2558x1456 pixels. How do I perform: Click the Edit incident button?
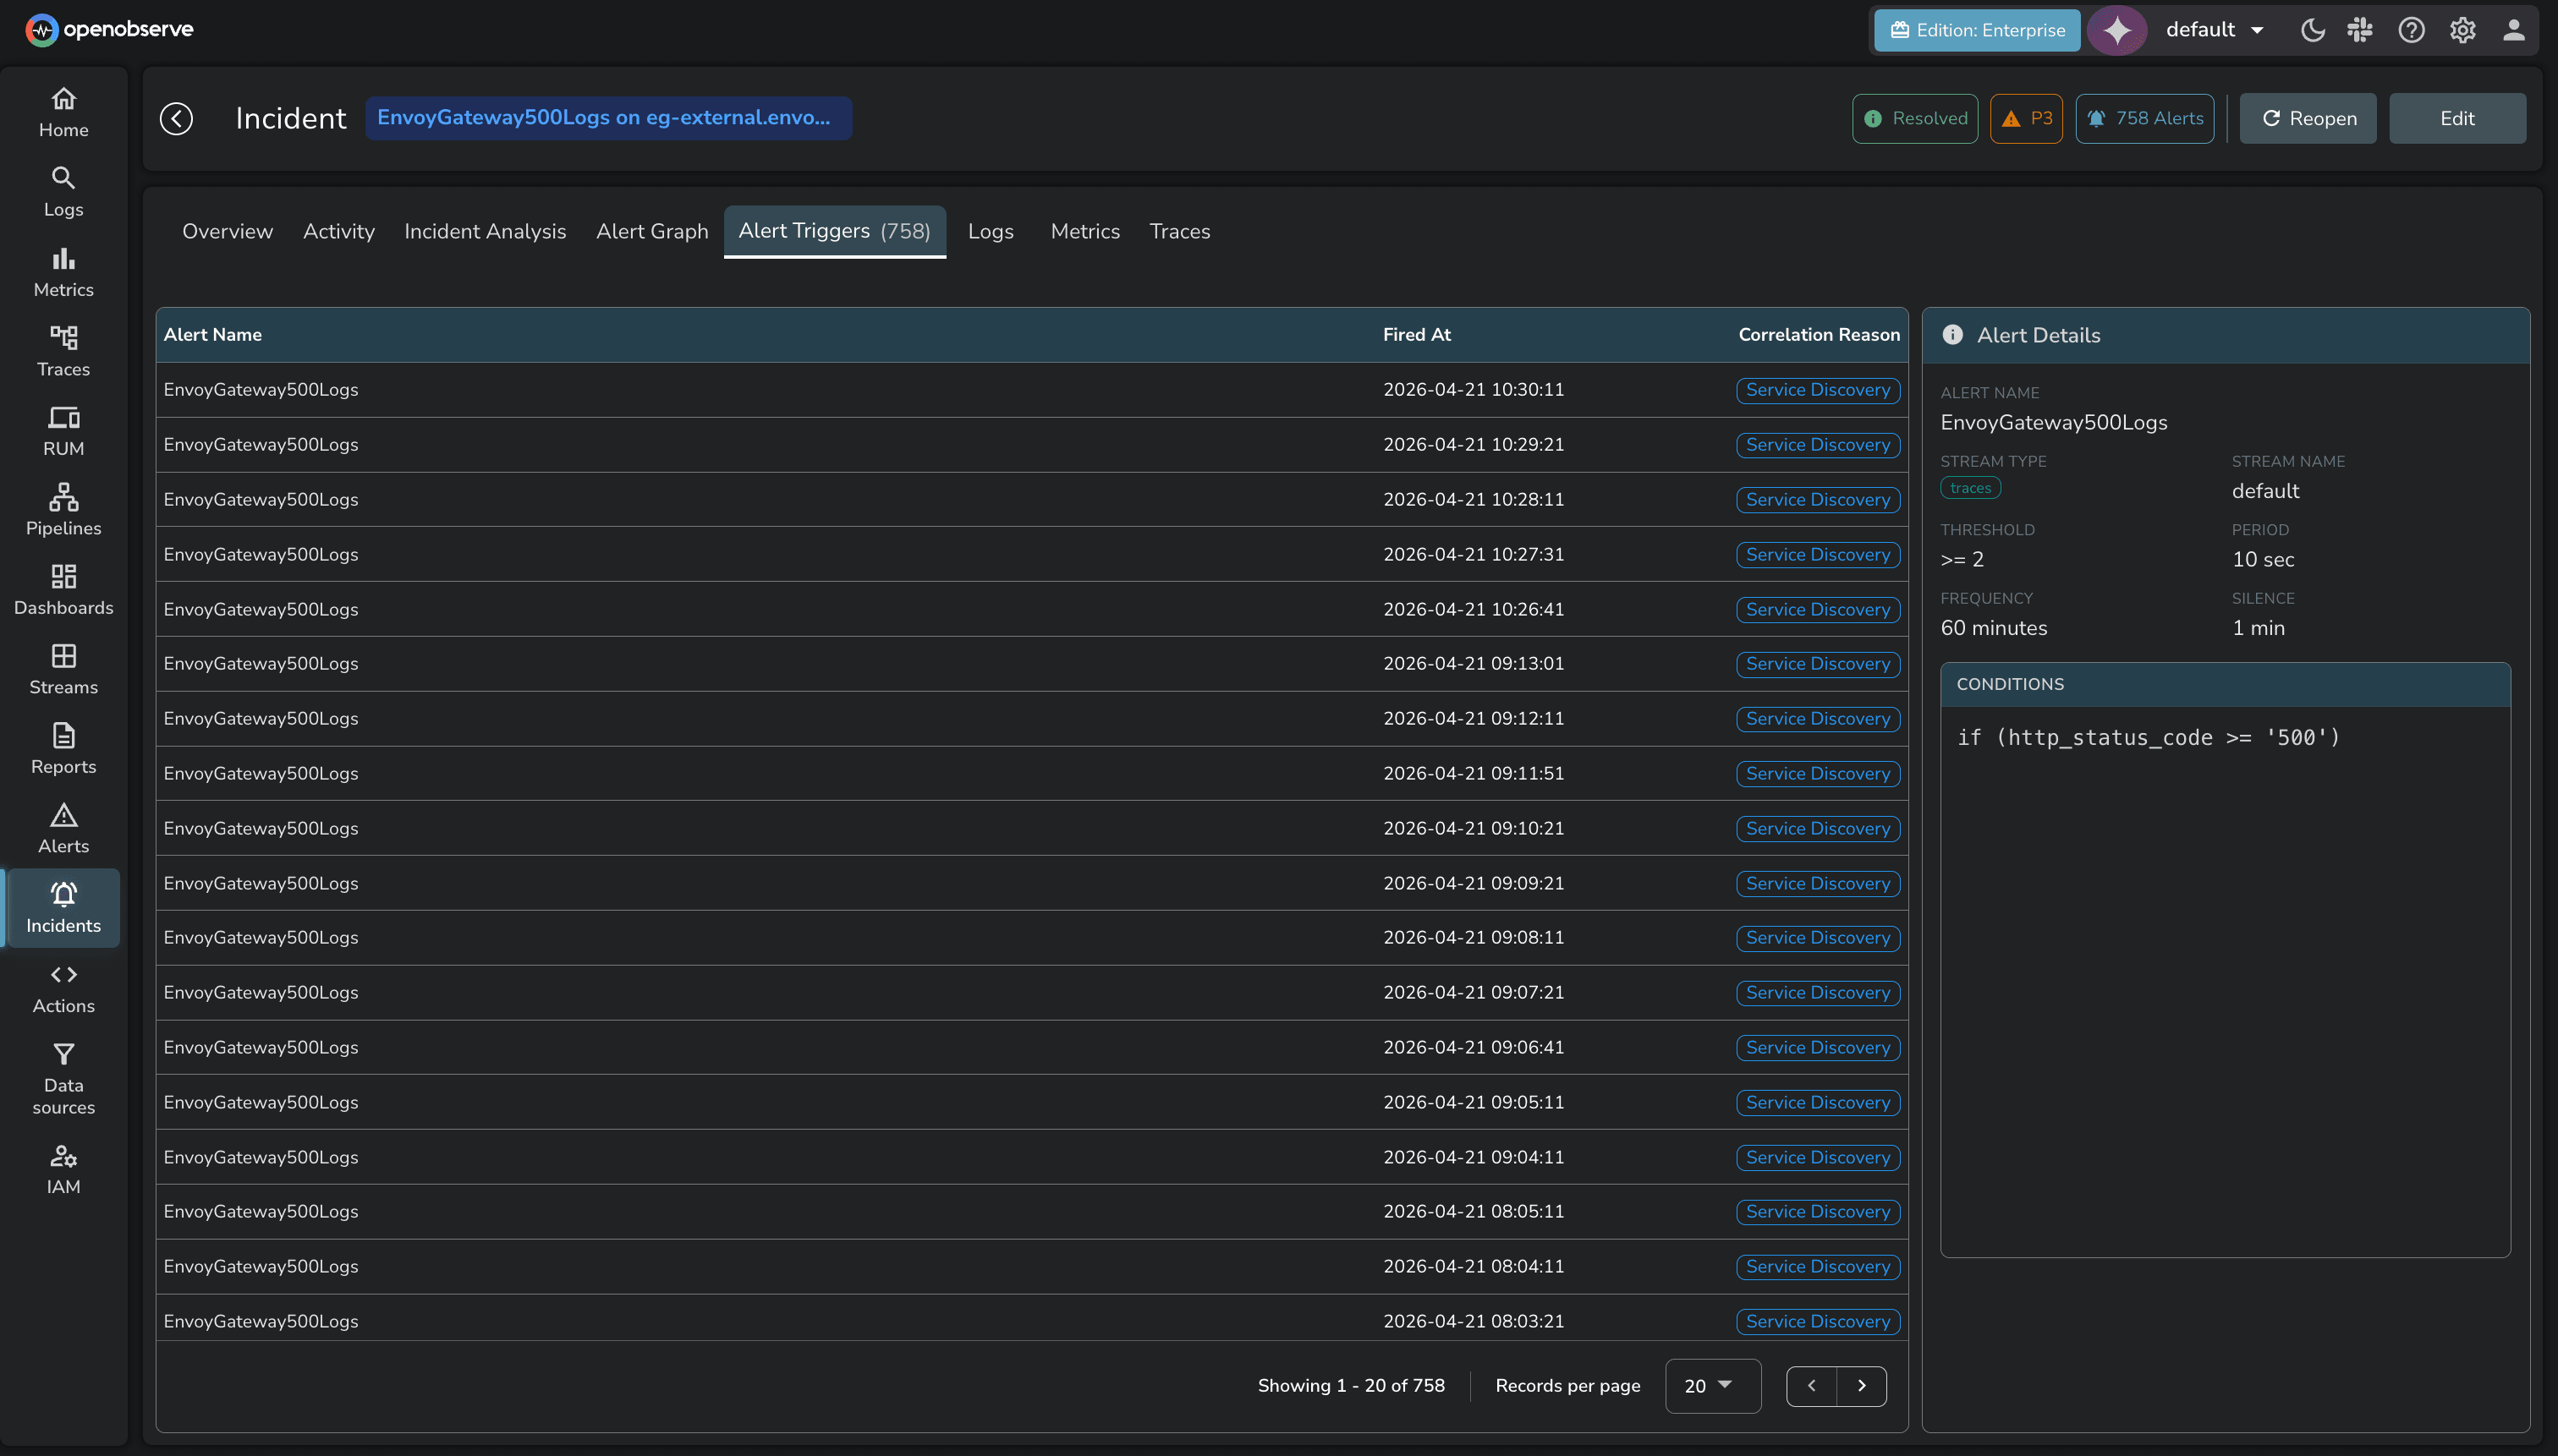[x=2457, y=118]
